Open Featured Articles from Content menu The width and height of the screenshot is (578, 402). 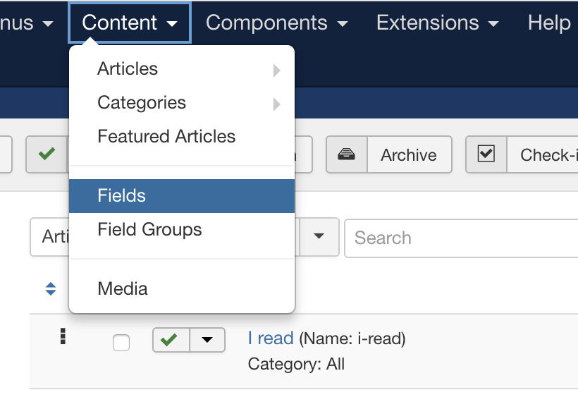[x=166, y=136]
